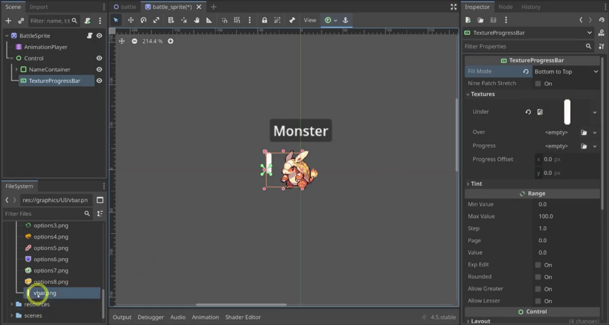The image size is (609, 325).
Task: Click the load resource folder icon in Inspector
Action: pos(481,20)
